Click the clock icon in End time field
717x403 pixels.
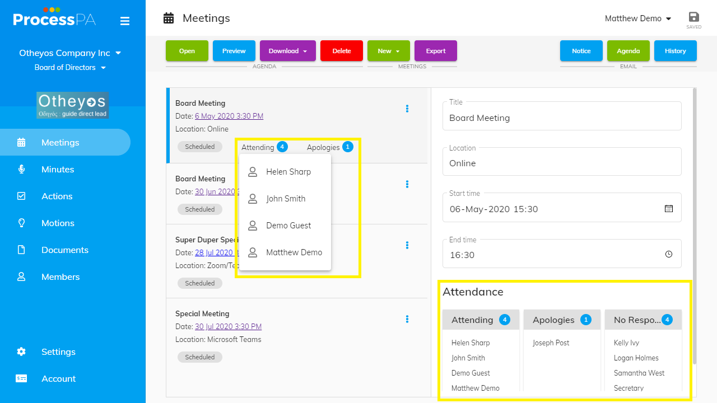pyautogui.click(x=669, y=255)
